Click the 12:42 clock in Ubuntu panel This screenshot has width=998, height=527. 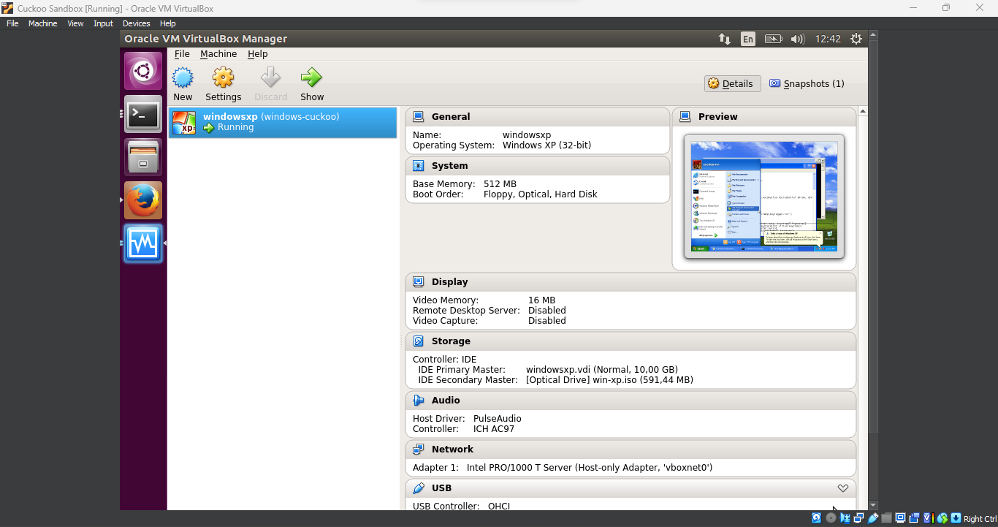click(828, 39)
